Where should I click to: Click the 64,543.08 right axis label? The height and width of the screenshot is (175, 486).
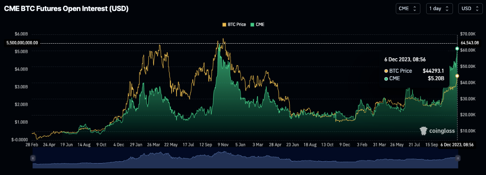click(470, 42)
